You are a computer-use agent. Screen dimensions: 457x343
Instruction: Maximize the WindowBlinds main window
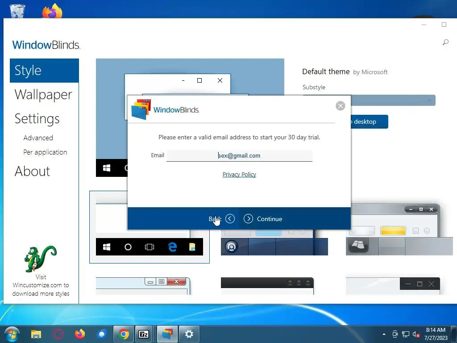(x=444, y=25)
